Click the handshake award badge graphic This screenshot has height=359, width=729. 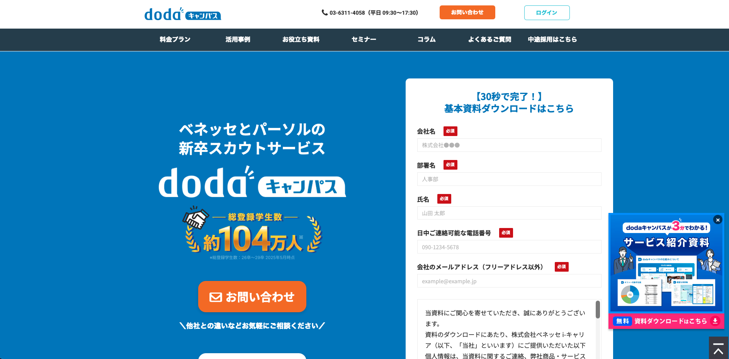coord(196,218)
